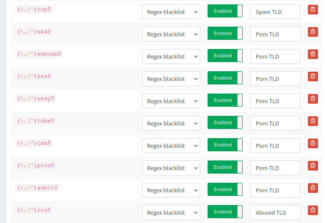Toggle Enabled switch for sex$ row
325x223 pixels.
[225, 78]
